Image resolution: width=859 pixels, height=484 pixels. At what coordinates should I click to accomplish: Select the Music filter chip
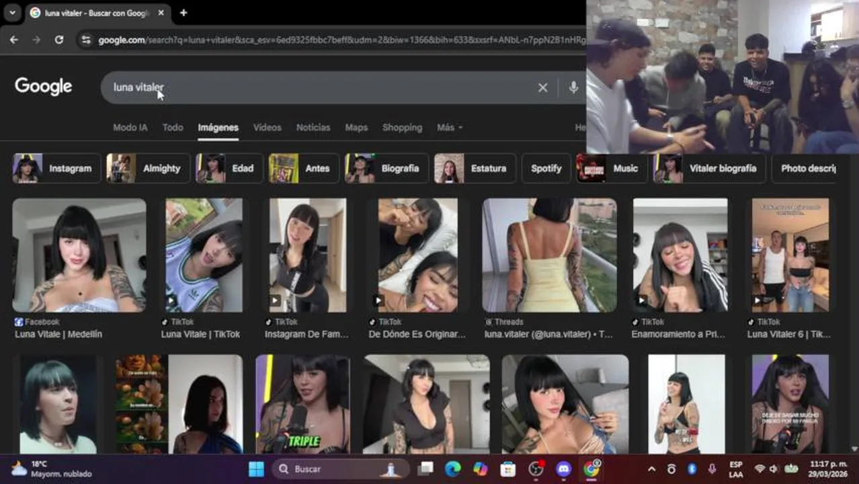[x=612, y=168]
